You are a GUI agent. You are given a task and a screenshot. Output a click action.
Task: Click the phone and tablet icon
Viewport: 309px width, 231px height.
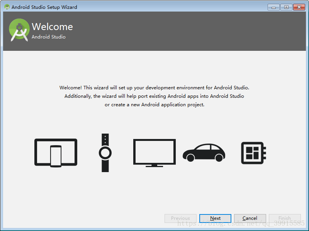[x=56, y=153]
